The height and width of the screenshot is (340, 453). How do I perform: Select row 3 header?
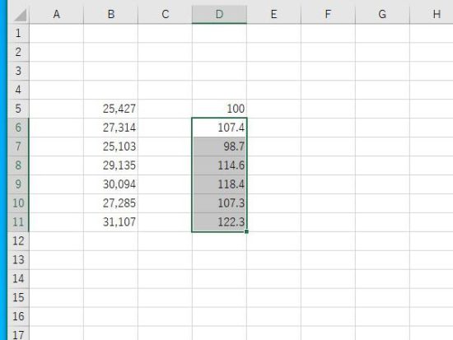(x=18, y=71)
